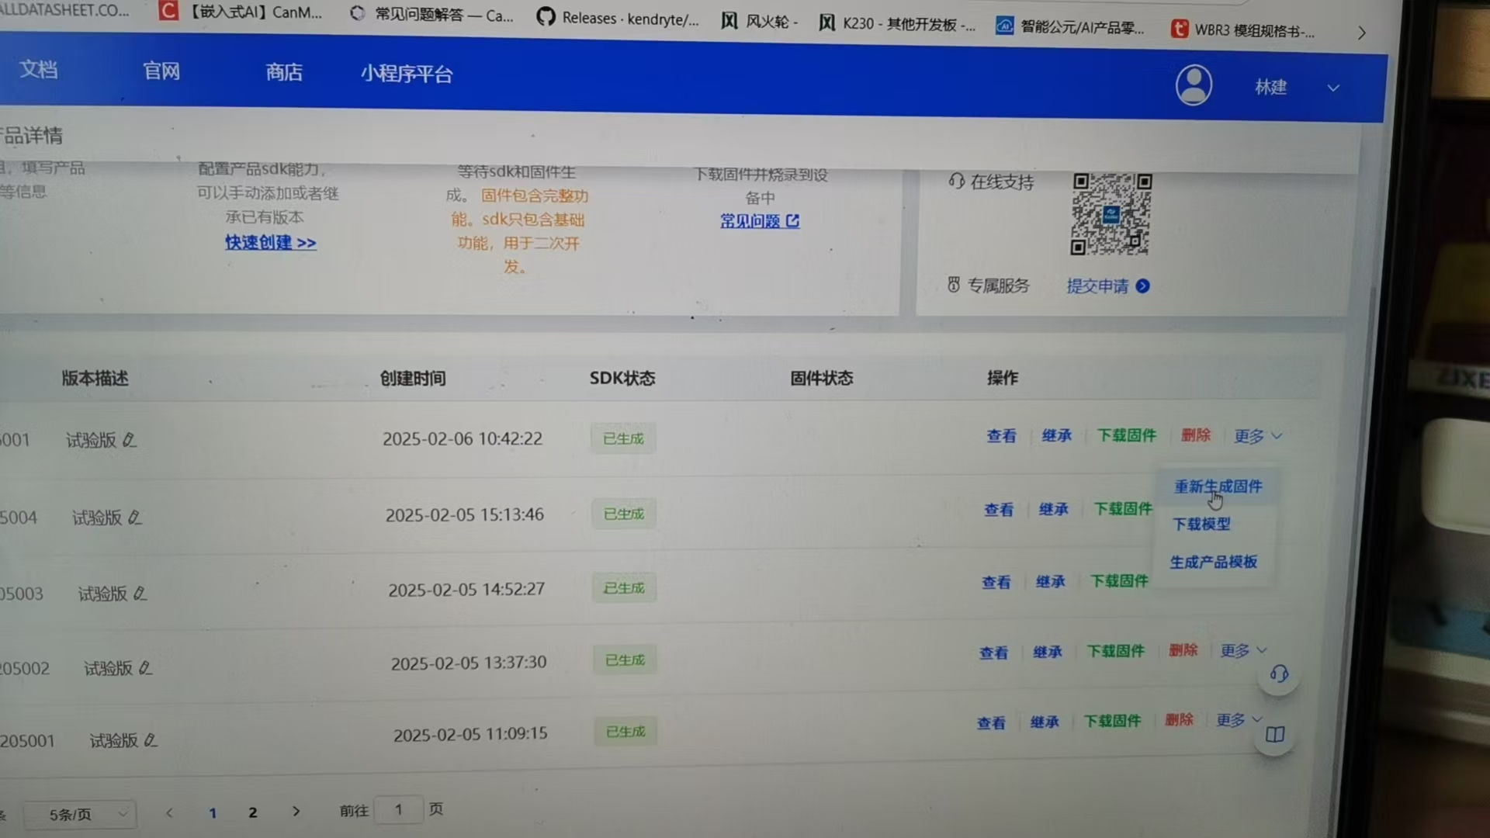Open the 5条/页 page size dropdown
Image resolution: width=1490 pixels, height=838 pixels.
point(80,813)
